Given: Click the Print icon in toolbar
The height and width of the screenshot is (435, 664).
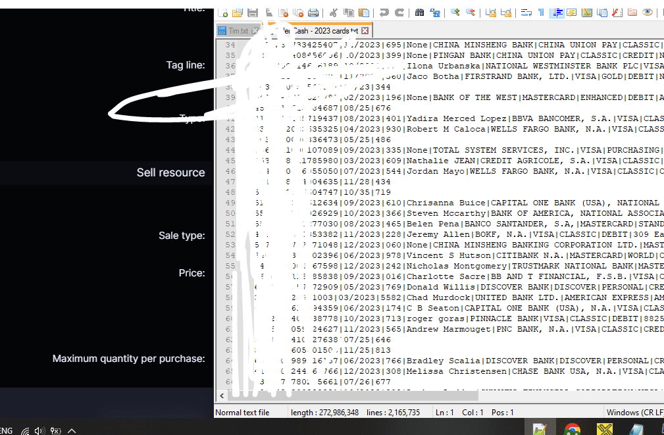Looking at the screenshot, I should (x=313, y=13).
